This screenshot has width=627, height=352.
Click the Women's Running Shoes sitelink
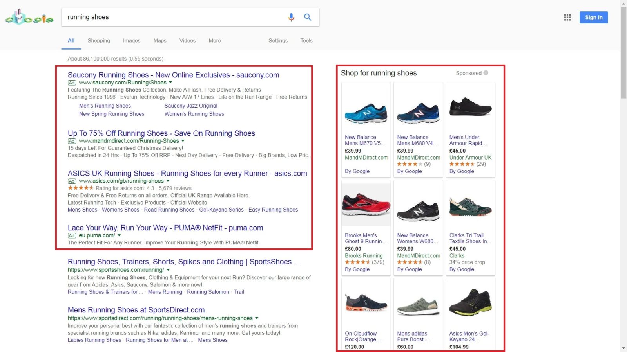coord(194,114)
